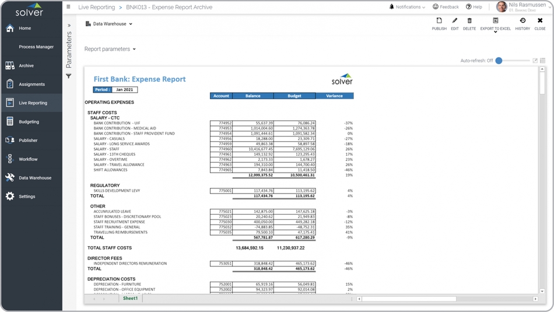
Task: Open the Data Warehouse dropdown
Action: click(110, 24)
